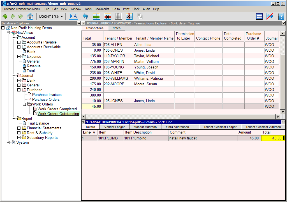Switch to the Notes tab
287x202 pixels.
[116, 28]
